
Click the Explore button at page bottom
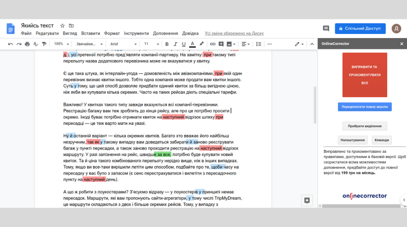307,200
